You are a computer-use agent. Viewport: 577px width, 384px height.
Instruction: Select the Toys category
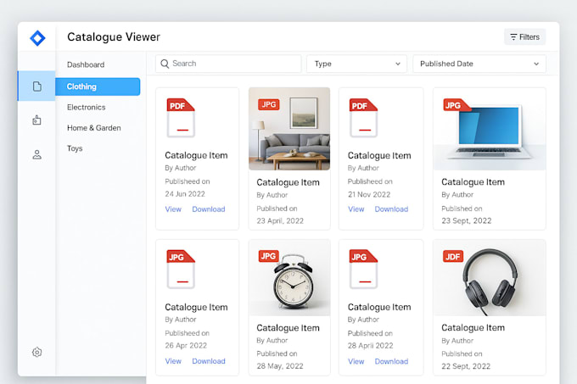(x=75, y=148)
